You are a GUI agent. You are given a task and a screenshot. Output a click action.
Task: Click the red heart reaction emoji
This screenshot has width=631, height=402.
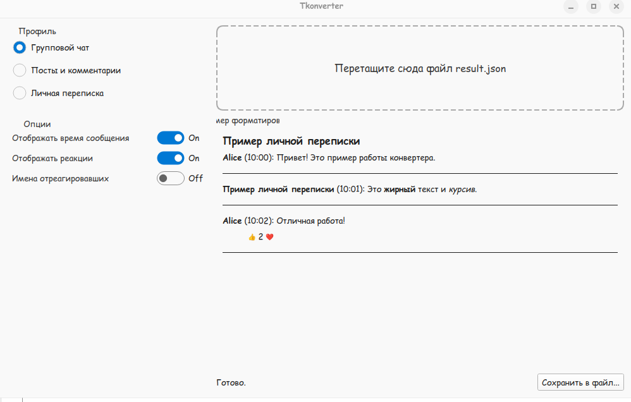click(x=269, y=237)
